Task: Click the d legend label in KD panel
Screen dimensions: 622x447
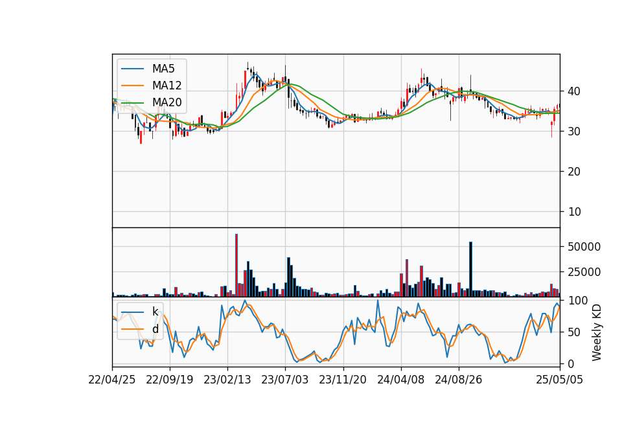Action: [x=155, y=329]
